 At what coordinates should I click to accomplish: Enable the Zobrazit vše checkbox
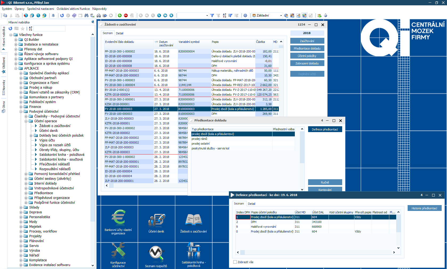[235, 262]
